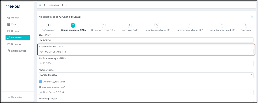The height and width of the screenshot is (103, 258).
Task: Click the home icon in breadcrumb
Action: [x=40, y=5]
